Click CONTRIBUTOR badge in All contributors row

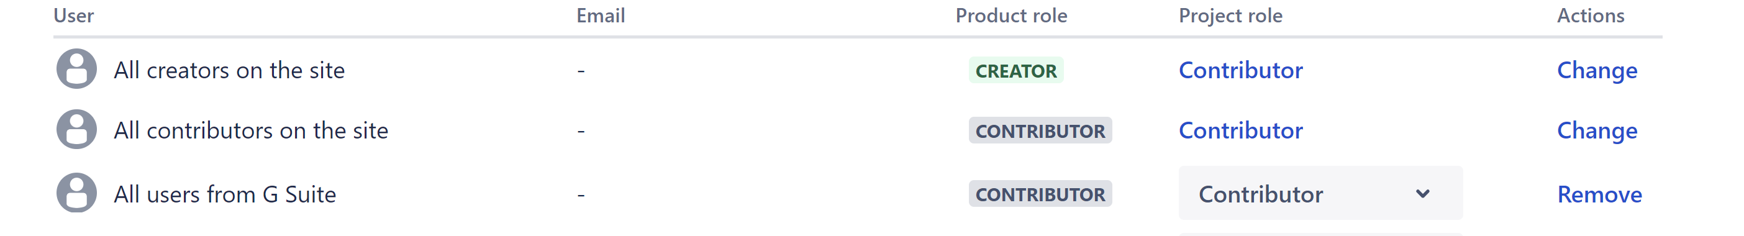pos(1040,130)
